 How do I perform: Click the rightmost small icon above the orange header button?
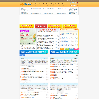click(77, 3)
